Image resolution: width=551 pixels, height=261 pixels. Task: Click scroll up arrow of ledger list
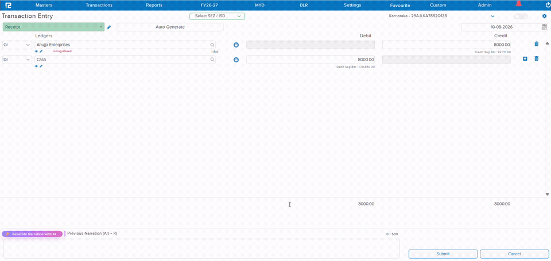pyautogui.click(x=547, y=43)
